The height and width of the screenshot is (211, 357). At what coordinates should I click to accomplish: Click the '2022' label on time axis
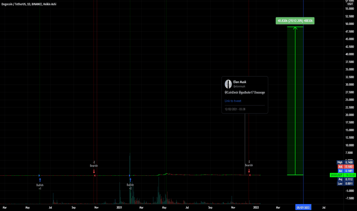tap(256, 208)
